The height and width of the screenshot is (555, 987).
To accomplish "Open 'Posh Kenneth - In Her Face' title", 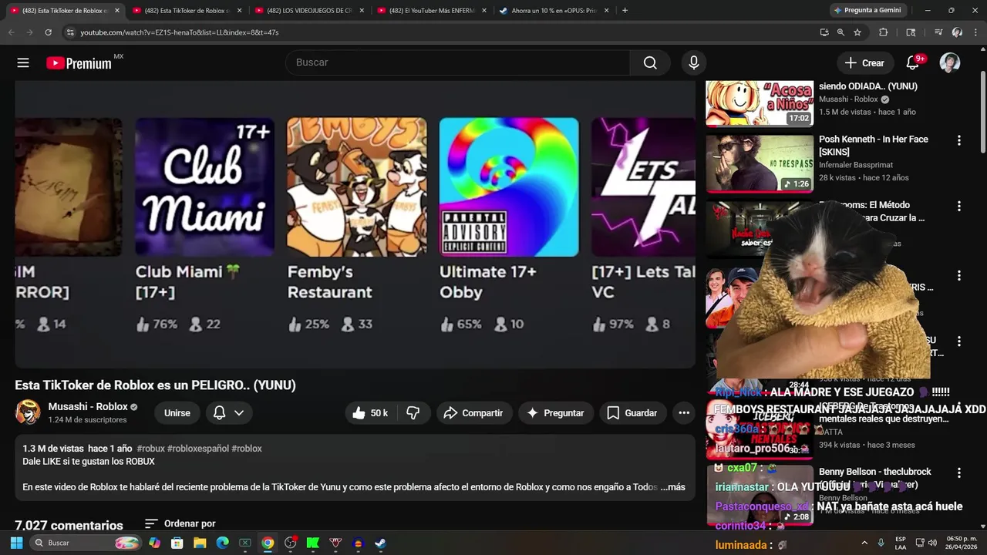I will pos(874,146).
